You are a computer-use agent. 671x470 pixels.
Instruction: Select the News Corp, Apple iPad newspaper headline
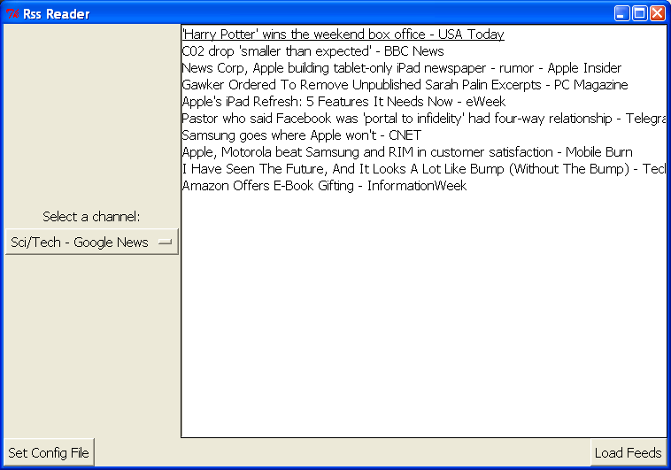401,67
